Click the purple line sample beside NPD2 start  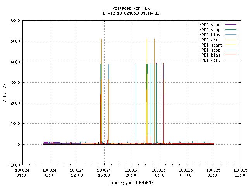pyautogui.click(x=231, y=25)
